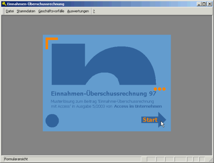
Task: Open the Auswertungen menu
Action: [78, 11]
